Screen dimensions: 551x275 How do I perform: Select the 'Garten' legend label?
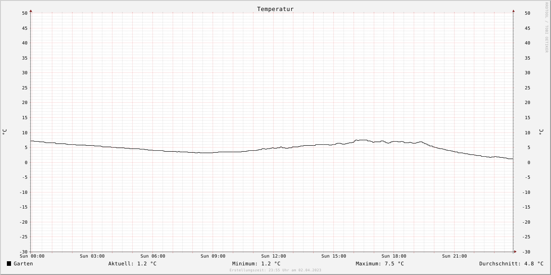tap(23, 264)
